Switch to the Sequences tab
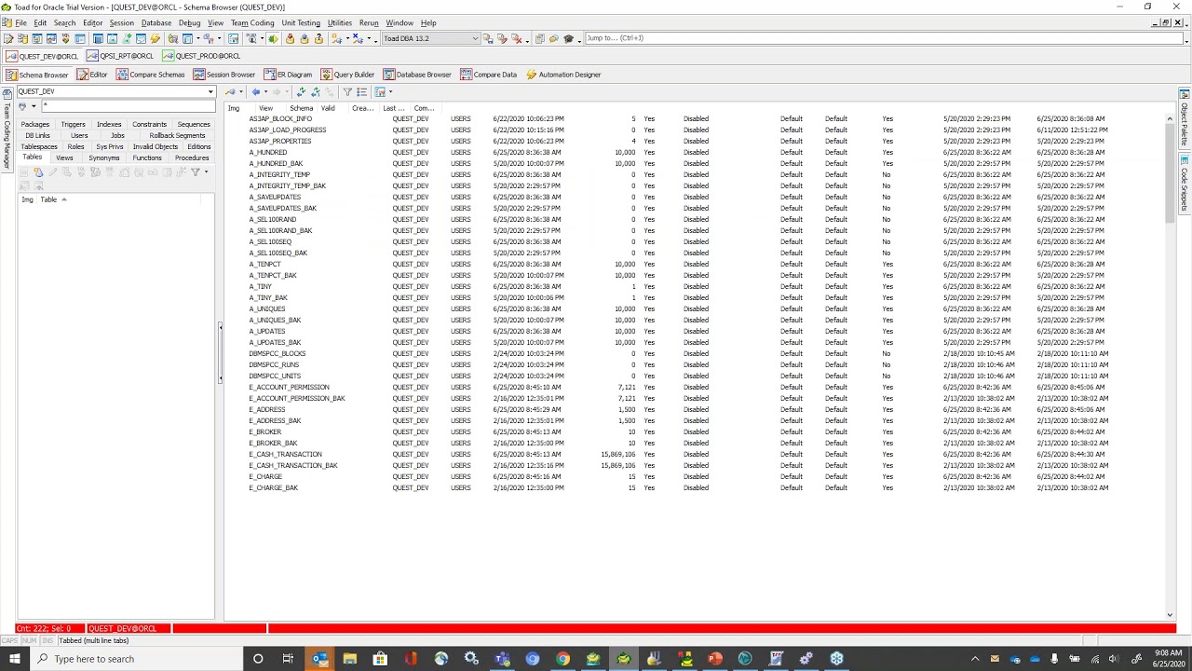The width and height of the screenshot is (1192, 671). click(194, 124)
